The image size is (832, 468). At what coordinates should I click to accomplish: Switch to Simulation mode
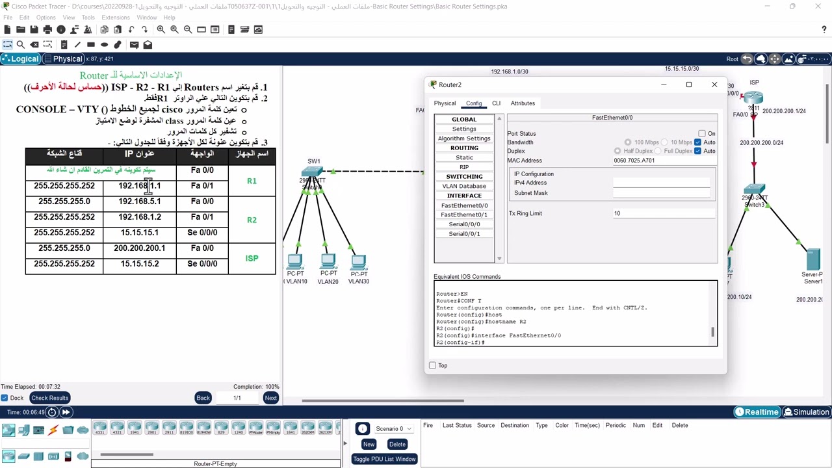(807, 412)
